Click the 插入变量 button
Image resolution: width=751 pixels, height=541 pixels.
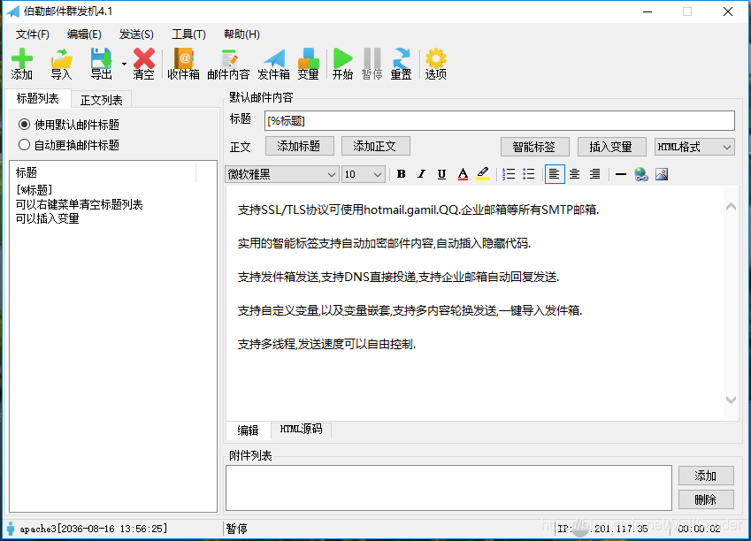pyautogui.click(x=612, y=146)
